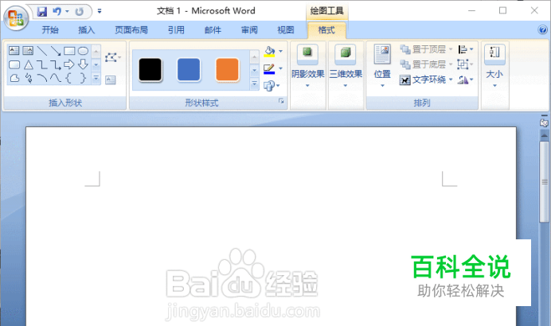Expand the full shapes gallery

click(96, 78)
